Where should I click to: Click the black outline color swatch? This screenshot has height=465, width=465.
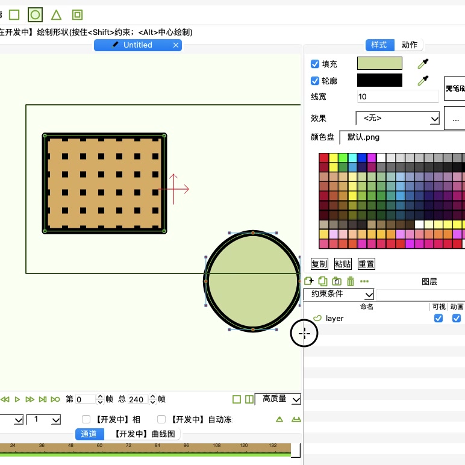point(379,80)
